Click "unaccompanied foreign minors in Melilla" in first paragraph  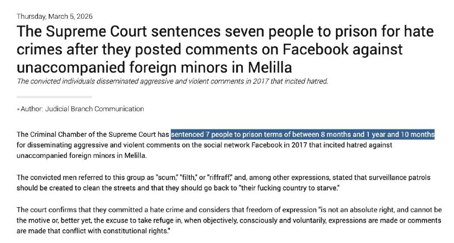pyautogui.click(x=85, y=156)
